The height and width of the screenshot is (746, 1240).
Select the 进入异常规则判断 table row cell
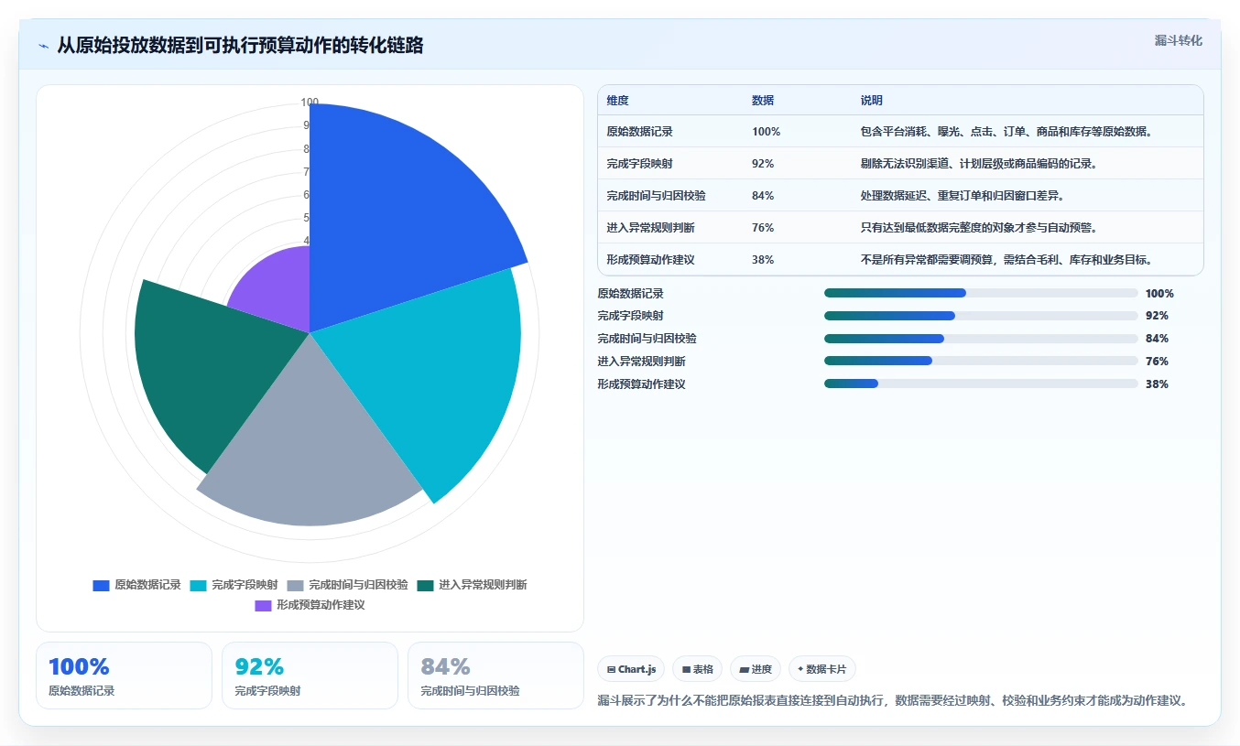click(x=650, y=228)
